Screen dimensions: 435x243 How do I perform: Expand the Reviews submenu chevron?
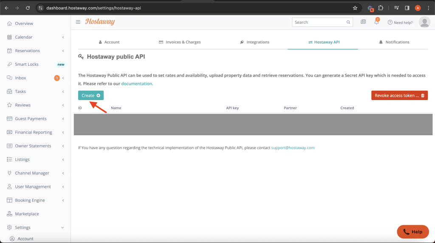pyautogui.click(x=63, y=105)
